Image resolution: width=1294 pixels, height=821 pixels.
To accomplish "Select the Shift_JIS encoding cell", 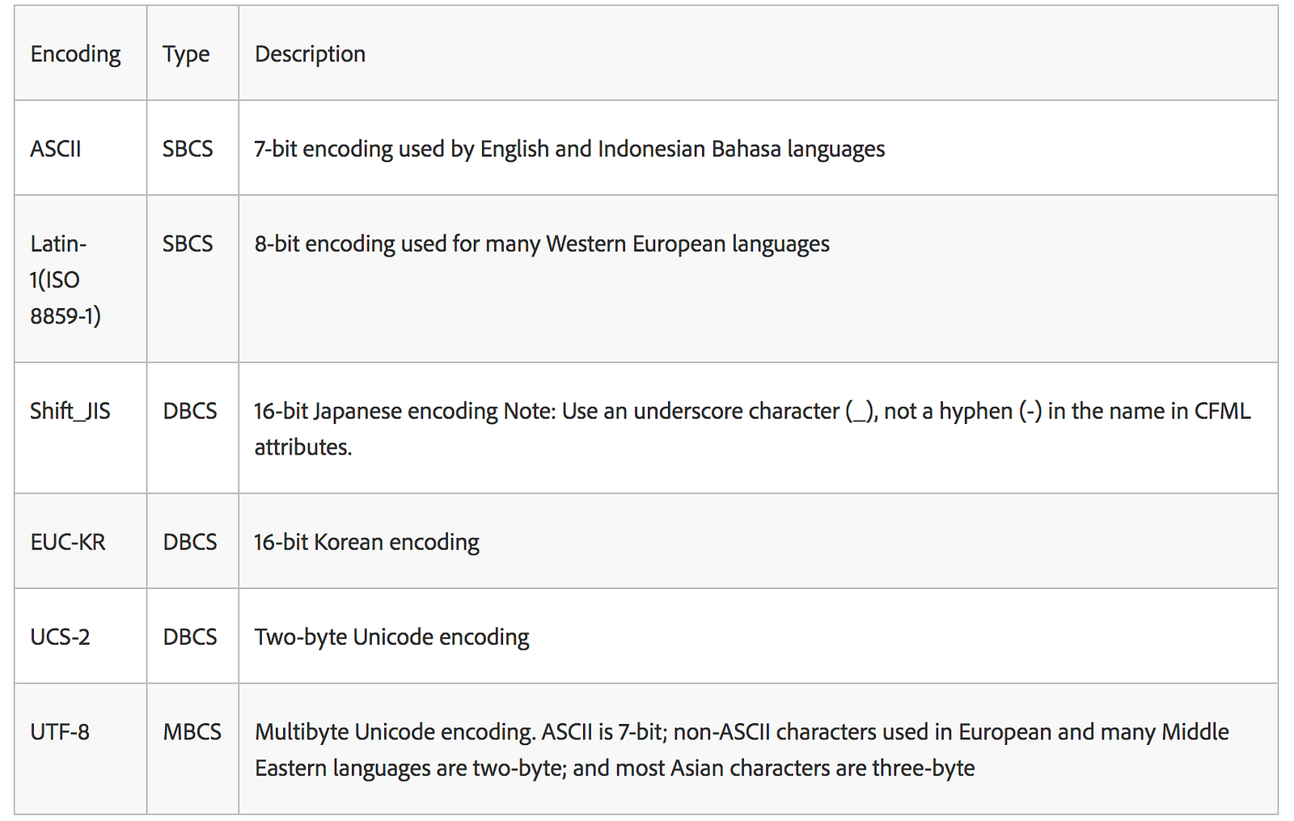I will (x=70, y=411).
